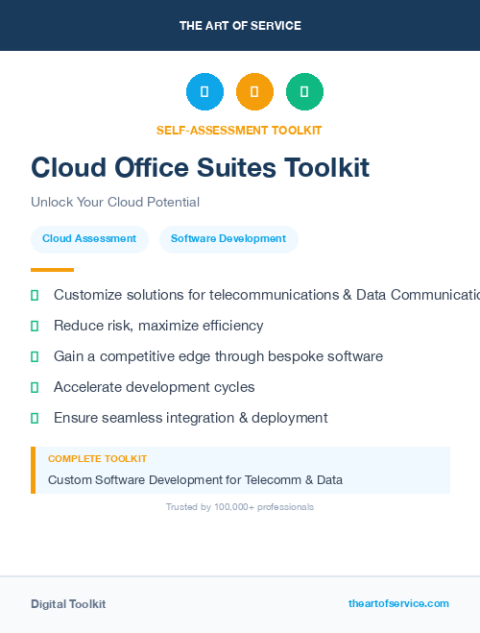Click the orange circle icon
This screenshot has height=633, width=480.
[x=254, y=91]
